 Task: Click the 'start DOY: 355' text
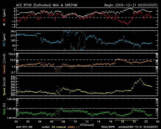pyautogui.click(x=24, y=127)
